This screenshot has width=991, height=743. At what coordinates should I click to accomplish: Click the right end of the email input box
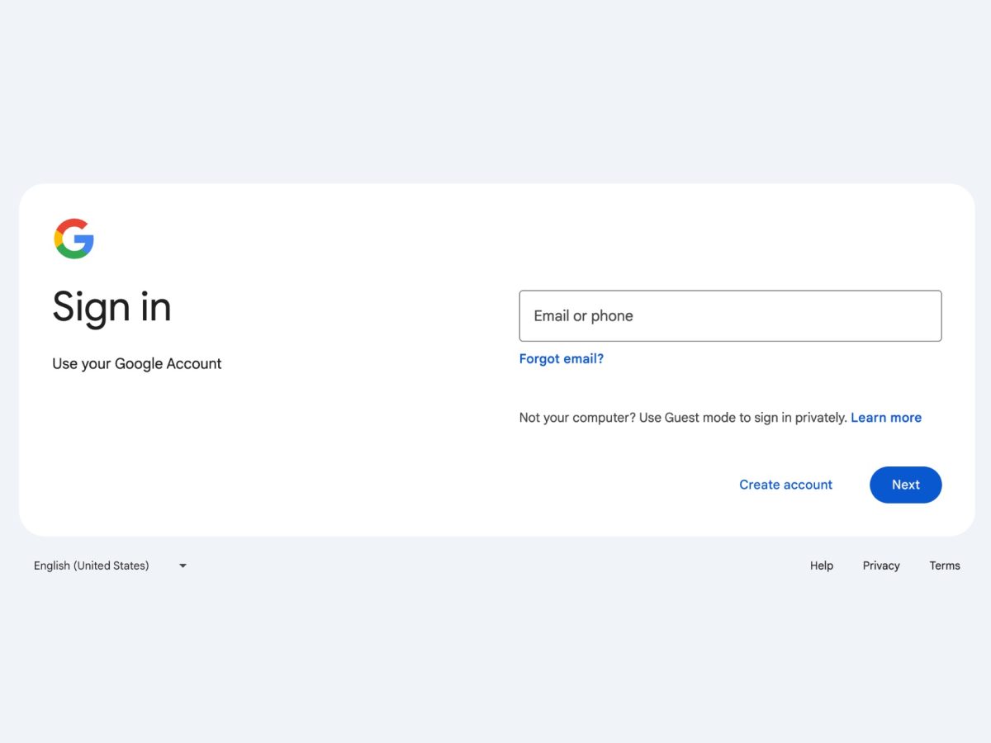[x=925, y=315]
